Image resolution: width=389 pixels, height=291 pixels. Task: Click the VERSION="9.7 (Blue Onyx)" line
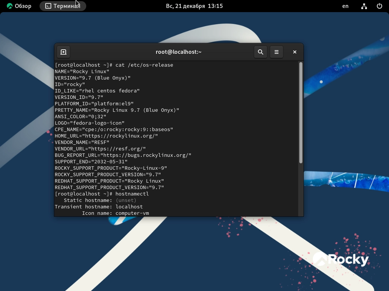93,78
